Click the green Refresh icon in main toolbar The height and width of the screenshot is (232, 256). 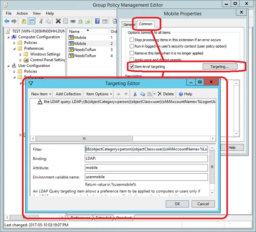pyautogui.click(x=80, y=21)
